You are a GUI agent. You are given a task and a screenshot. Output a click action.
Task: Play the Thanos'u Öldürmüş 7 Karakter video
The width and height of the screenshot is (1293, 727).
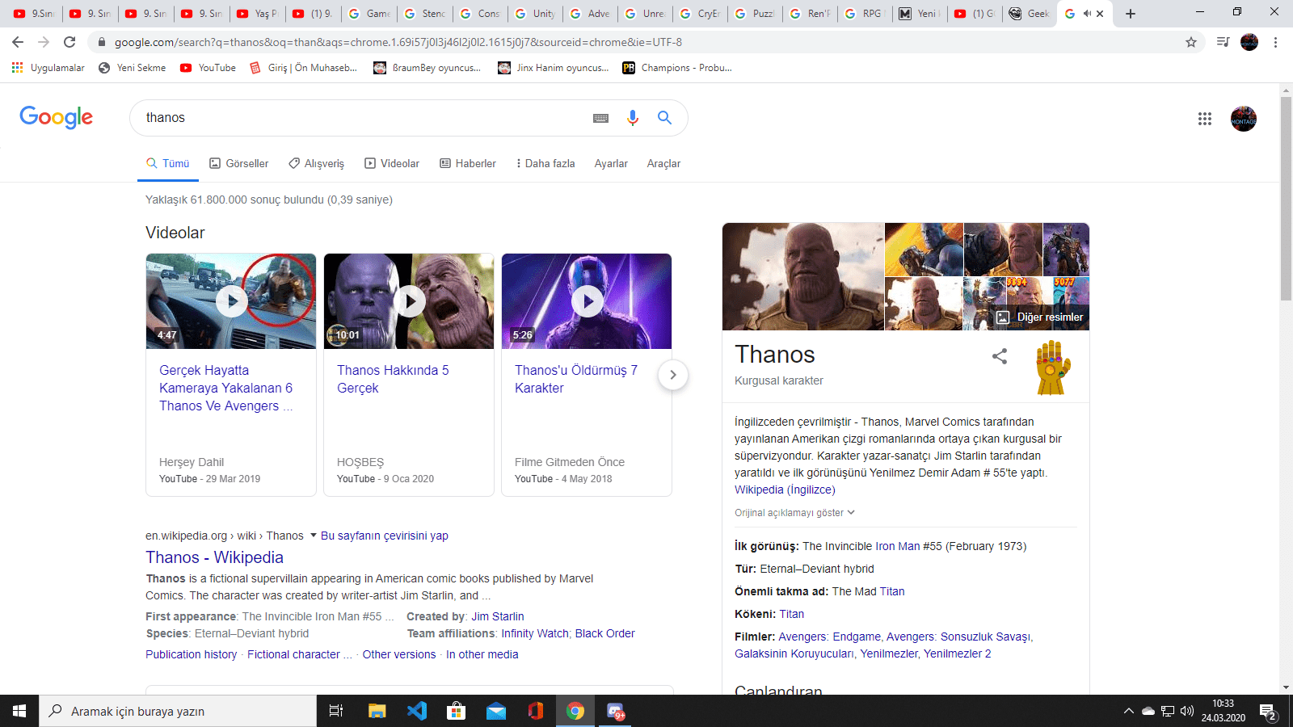pos(587,301)
